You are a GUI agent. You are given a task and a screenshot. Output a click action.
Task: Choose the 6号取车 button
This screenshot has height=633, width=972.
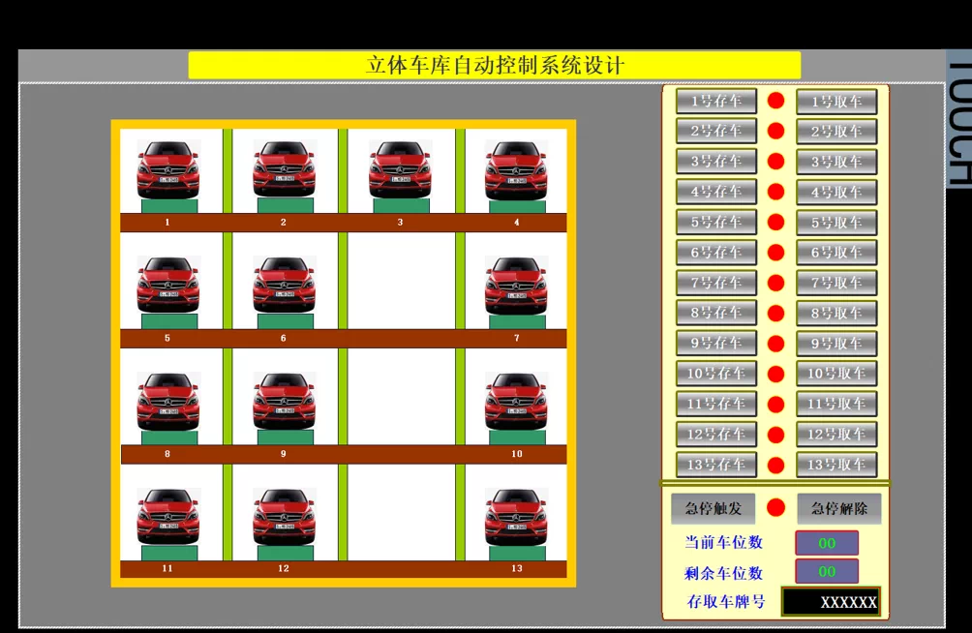[x=836, y=253]
